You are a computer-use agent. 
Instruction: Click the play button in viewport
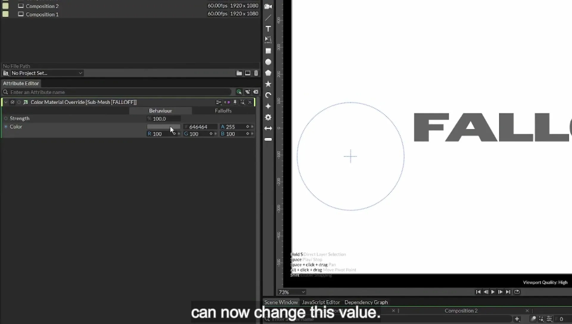tap(493, 292)
